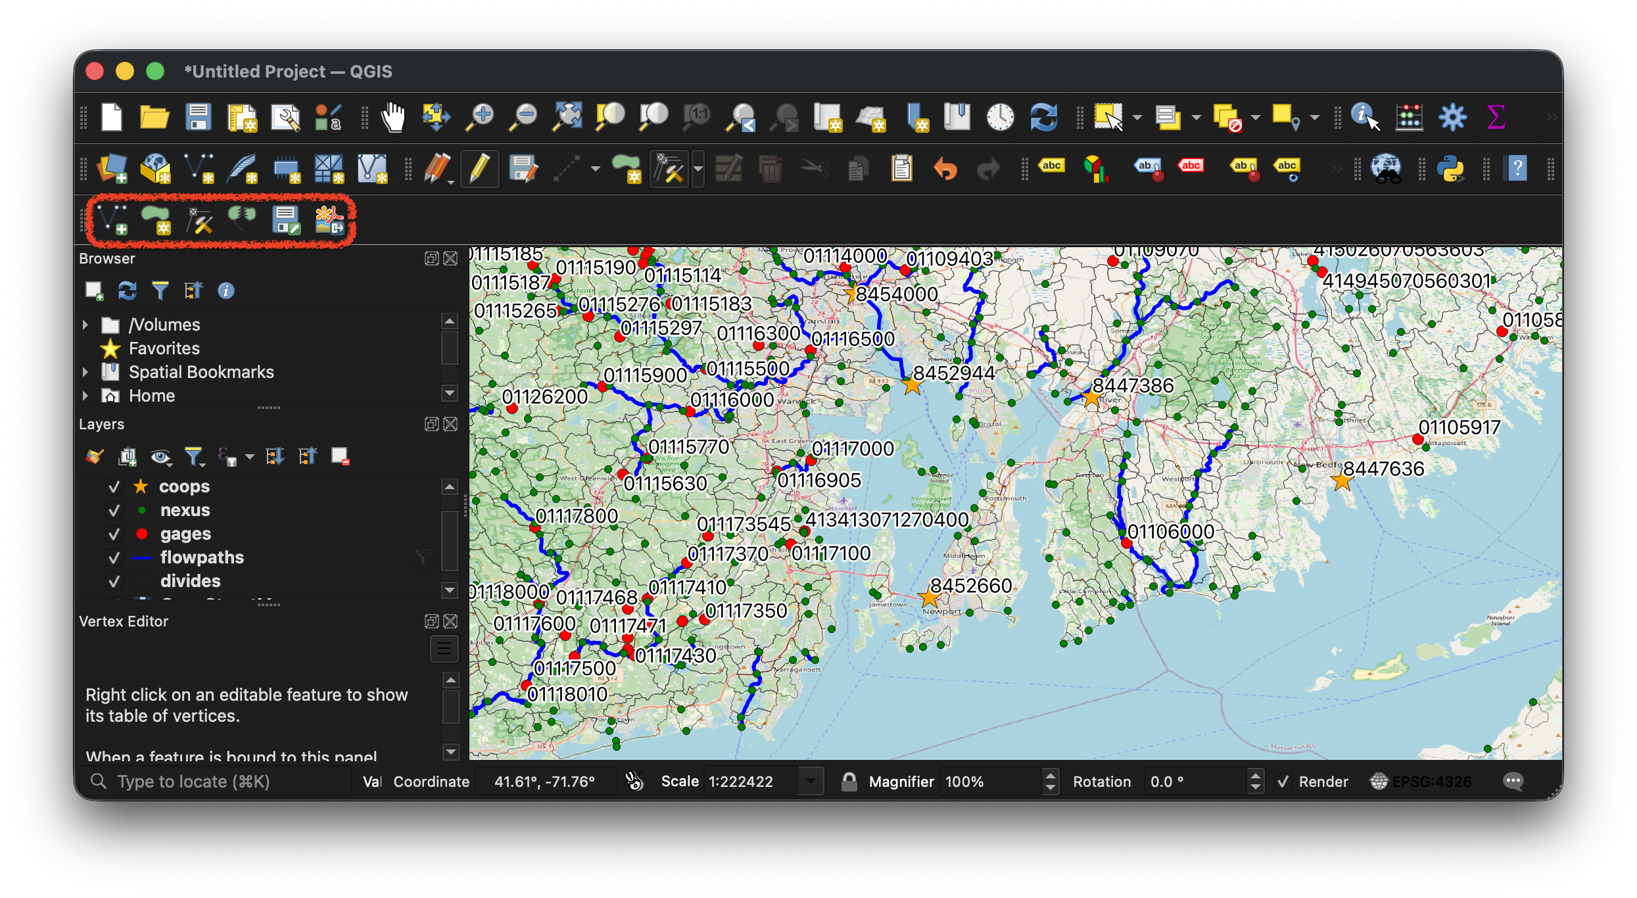This screenshot has width=1637, height=898.
Task: Toggle editing with the yellow pencil icon
Action: pos(479,169)
